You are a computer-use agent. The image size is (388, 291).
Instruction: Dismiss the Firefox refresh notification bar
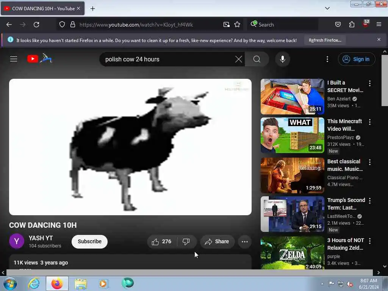click(x=379, y=39)
